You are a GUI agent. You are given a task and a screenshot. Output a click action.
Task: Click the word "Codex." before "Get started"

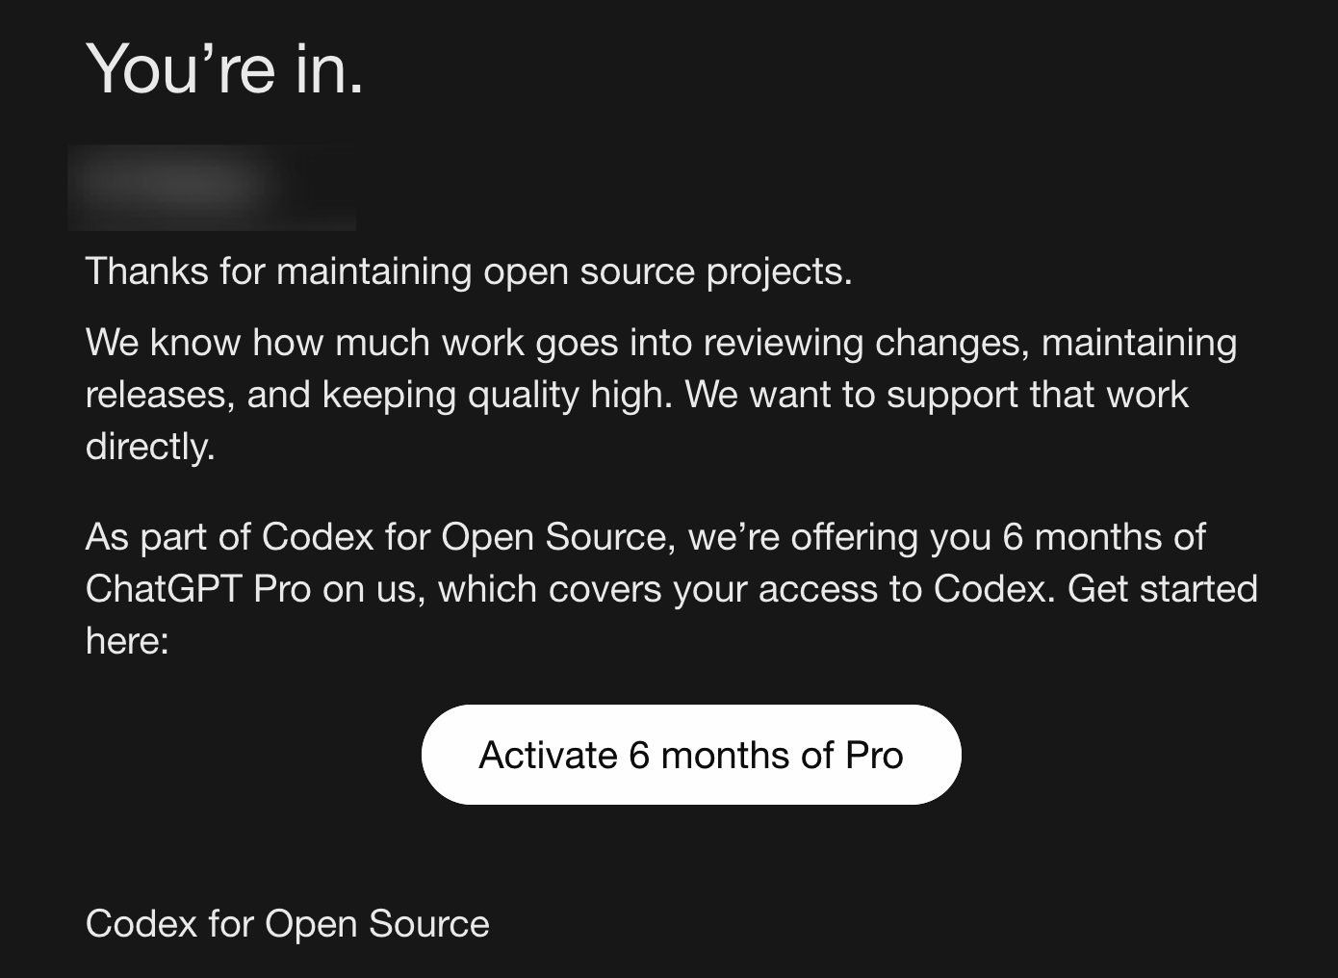point(995,588)
